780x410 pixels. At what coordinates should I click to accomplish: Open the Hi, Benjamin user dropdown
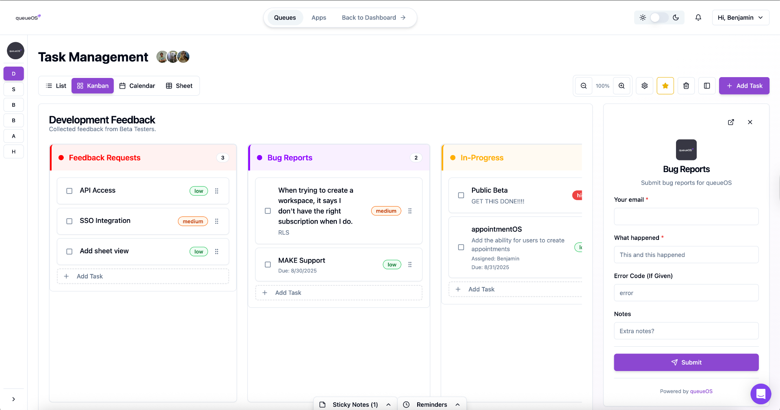pos(740,17)
